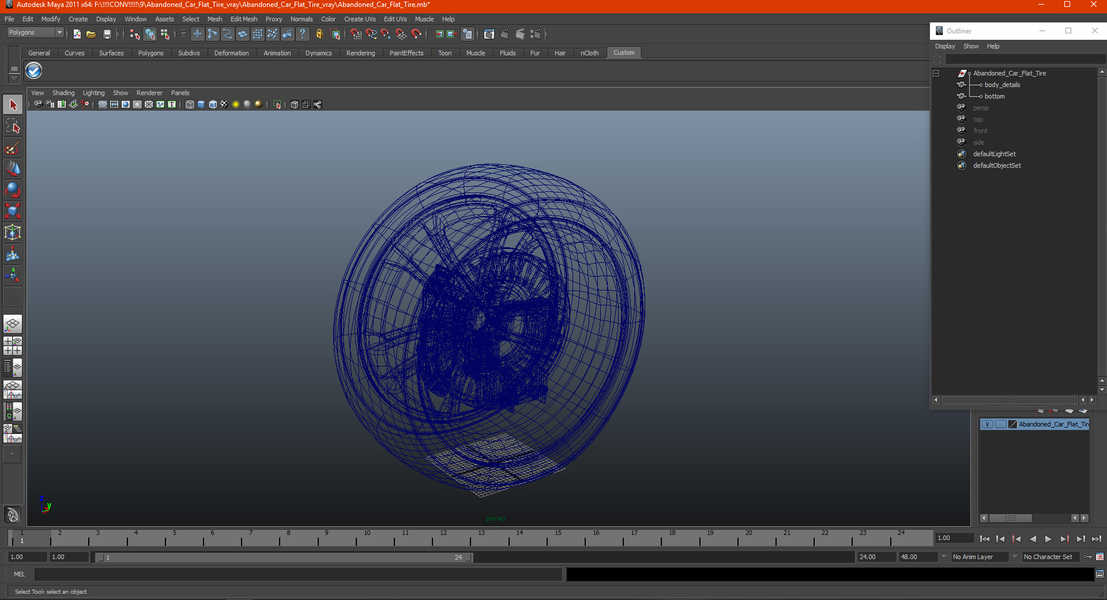This screenshot has height=600, width=1107.
Task: Open the Edit Mesh menu
Action: coord(244,19)
